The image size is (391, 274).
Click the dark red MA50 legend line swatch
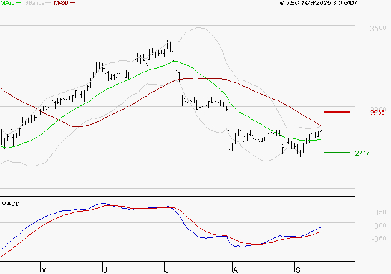(x=72, y=3)
